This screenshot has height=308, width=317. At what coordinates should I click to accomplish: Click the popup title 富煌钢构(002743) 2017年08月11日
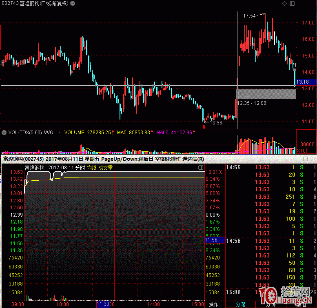[43, 159]
